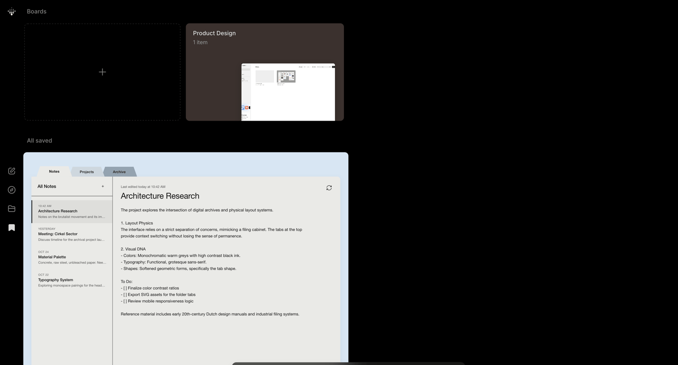678x365 pixels.
Task: Switch to the Archive tab
Action: (119, 172)
